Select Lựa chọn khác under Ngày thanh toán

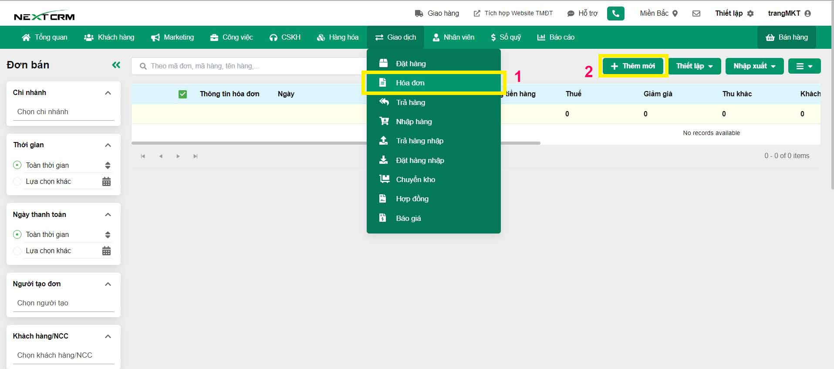17,251
